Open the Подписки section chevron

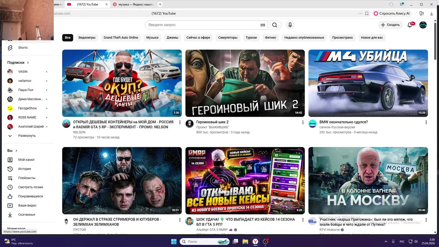coord(28,63)
